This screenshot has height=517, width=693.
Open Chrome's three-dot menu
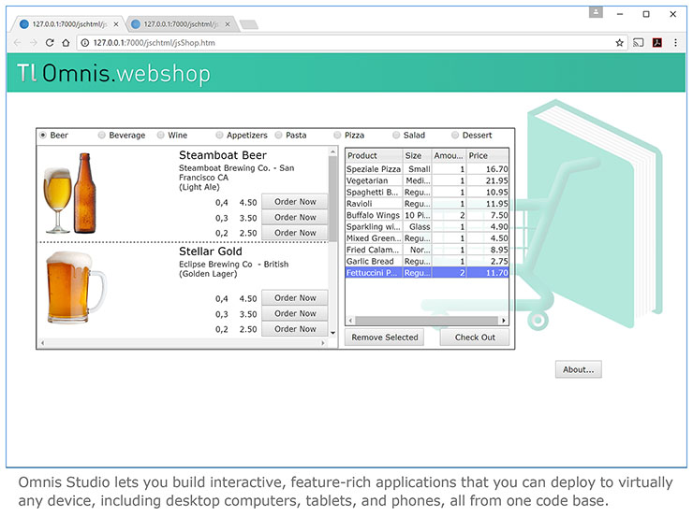(675, 43)
